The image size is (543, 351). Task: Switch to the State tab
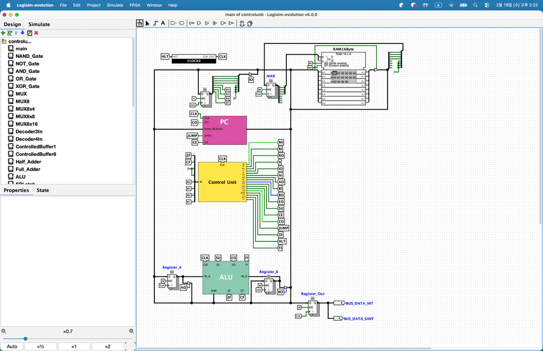(x=42, y=190)
